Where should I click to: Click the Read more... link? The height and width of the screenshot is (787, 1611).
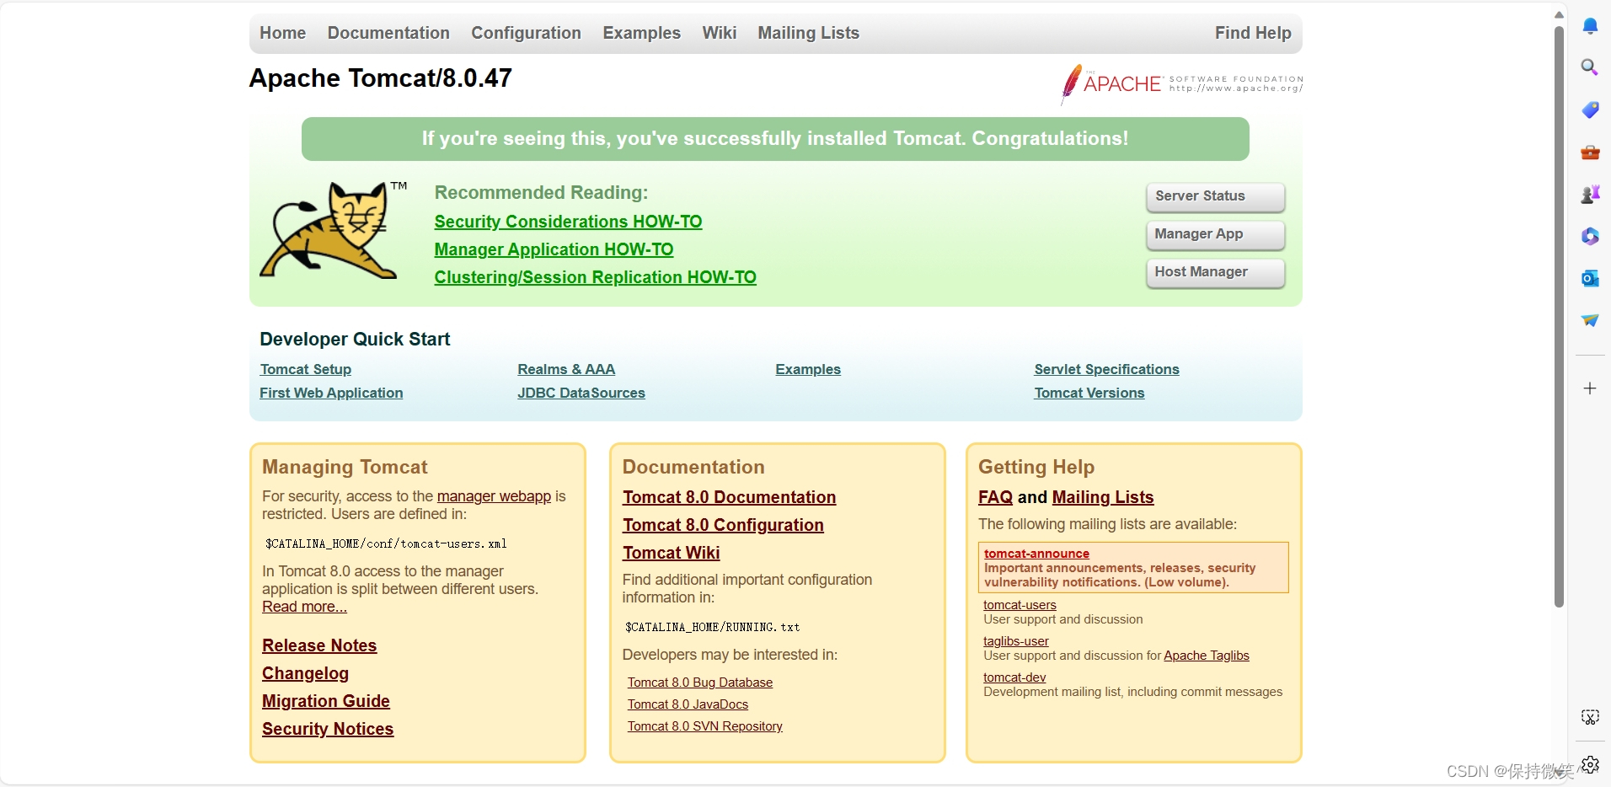tap(304, 607)
